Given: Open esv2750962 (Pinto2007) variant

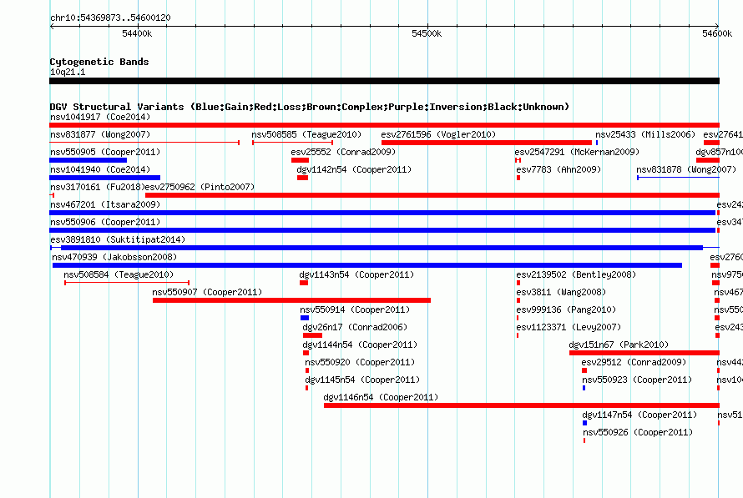Looking at the screenshot, I should coord(200,187).
